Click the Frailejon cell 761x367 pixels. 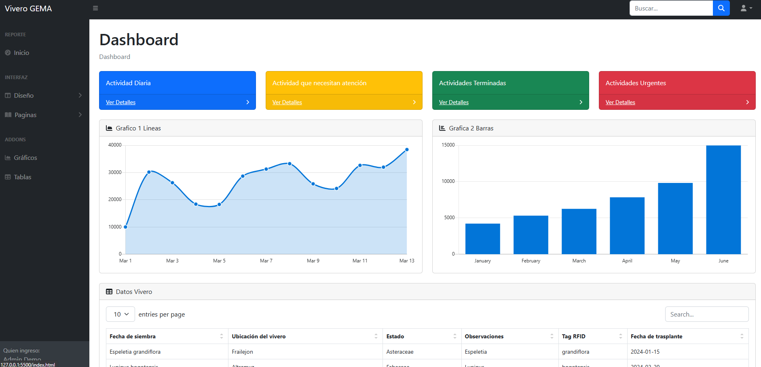click(x=305, y=352)
